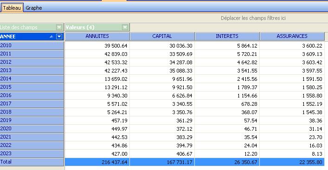
Task: Select the 2019 row header
Action: pyautogui.click(x=32, y=121)
